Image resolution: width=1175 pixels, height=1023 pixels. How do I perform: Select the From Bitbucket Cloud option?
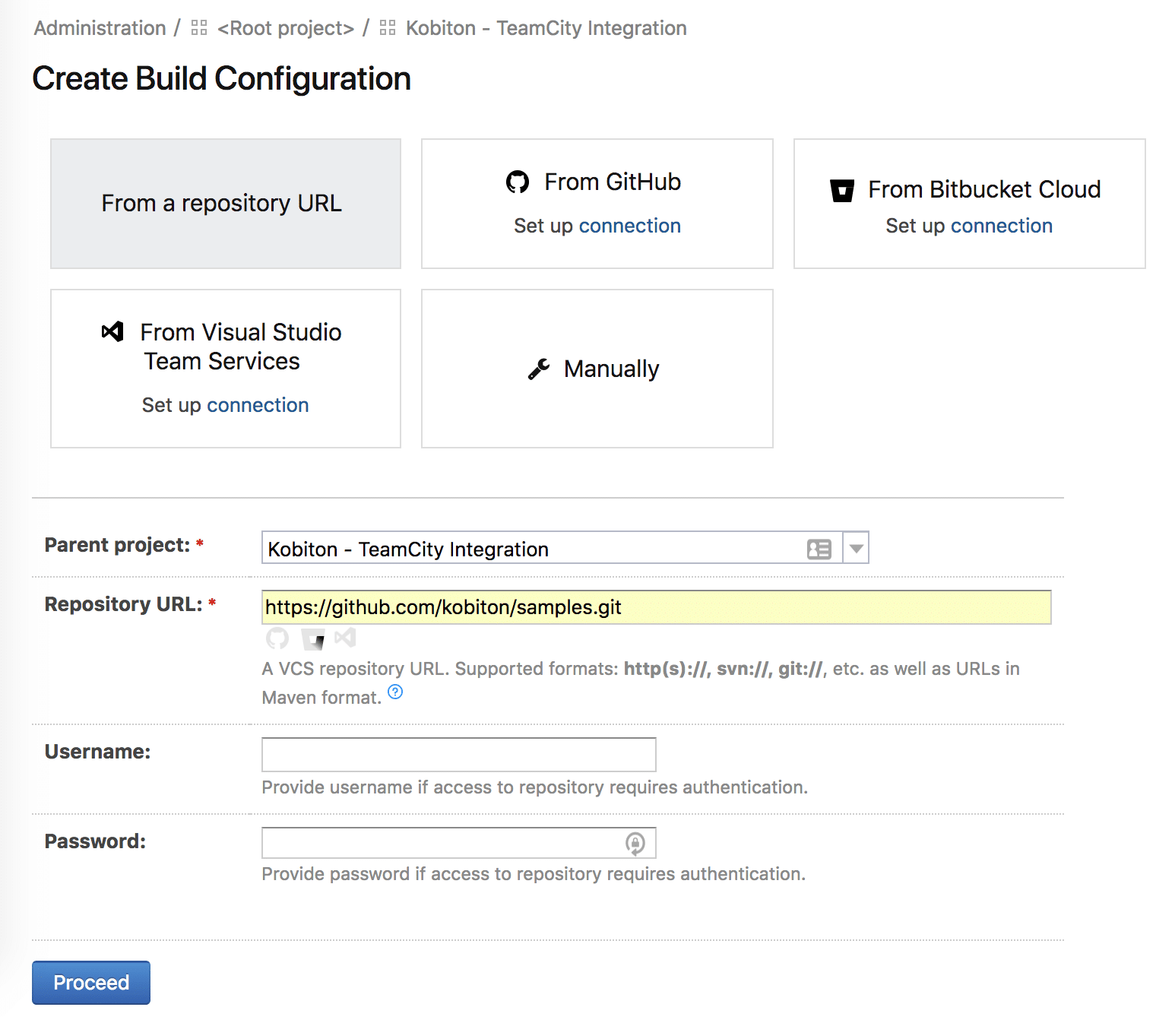click(x=970, y=204)
